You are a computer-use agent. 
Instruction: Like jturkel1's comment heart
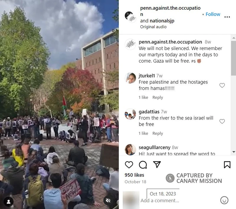tap(222, 85)
